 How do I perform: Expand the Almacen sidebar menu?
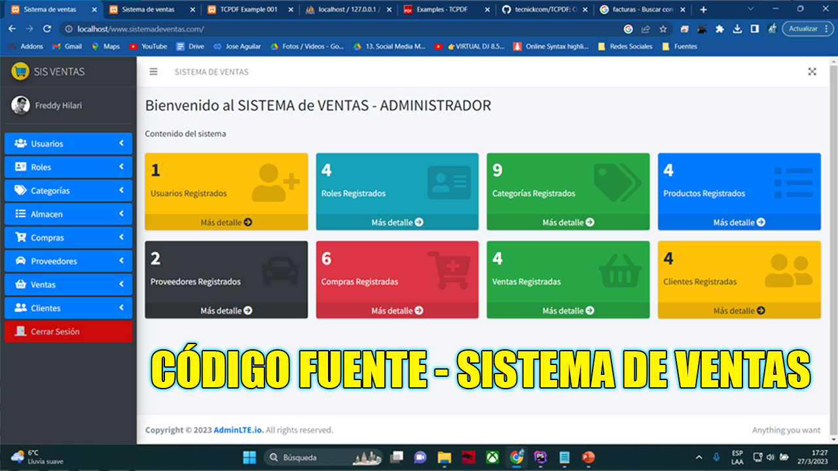coord(68,214)
